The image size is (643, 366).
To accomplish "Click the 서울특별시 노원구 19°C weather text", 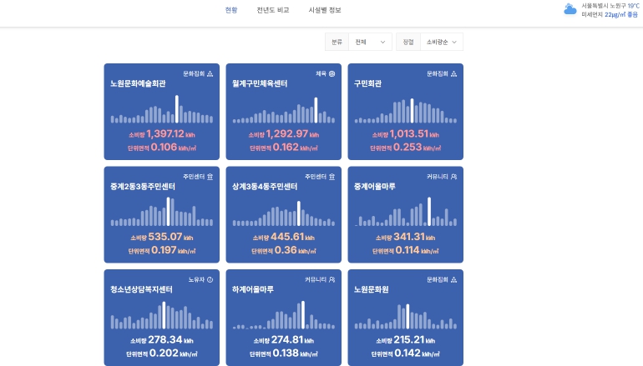I will [x=610, y=6].
